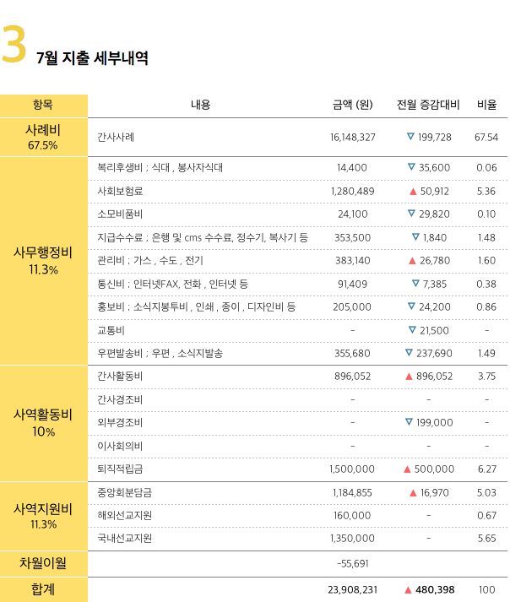Screen dimensions: 510x602
Task: Select the '금액 (원)' column header
Action: tap(353, 105)
